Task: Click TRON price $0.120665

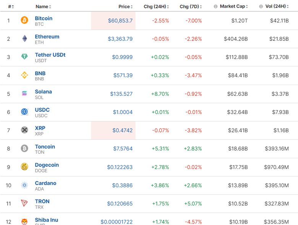Action: [x=120, y=204]
